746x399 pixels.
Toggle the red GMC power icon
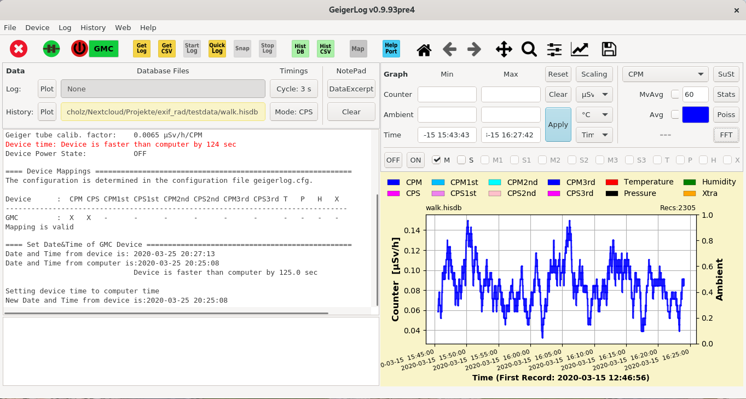(x=79, y=49)
